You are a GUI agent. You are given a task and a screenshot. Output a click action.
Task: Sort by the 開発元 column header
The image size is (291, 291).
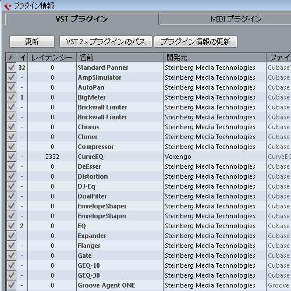click(215, 58)
